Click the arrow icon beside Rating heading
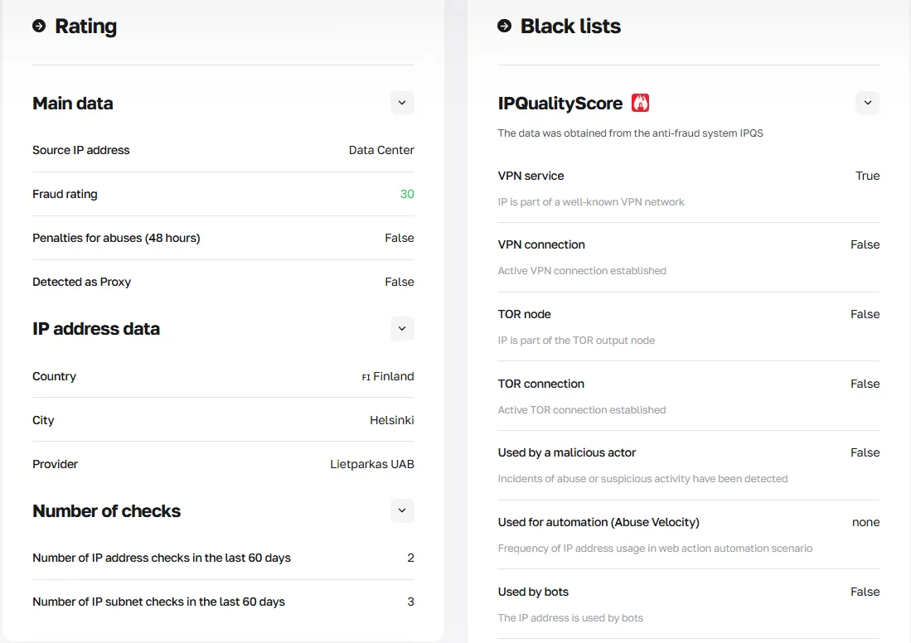The width and height of the screenshot is (911, 643). (39, 27)
